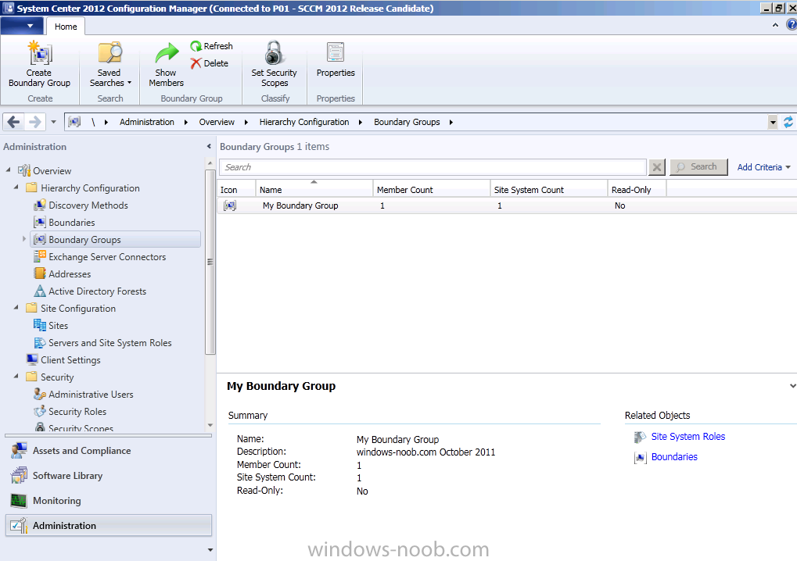The image size is (797, 561).
Task: Minimize the ribbon with the caret
Action: click(x=775, y=25)
